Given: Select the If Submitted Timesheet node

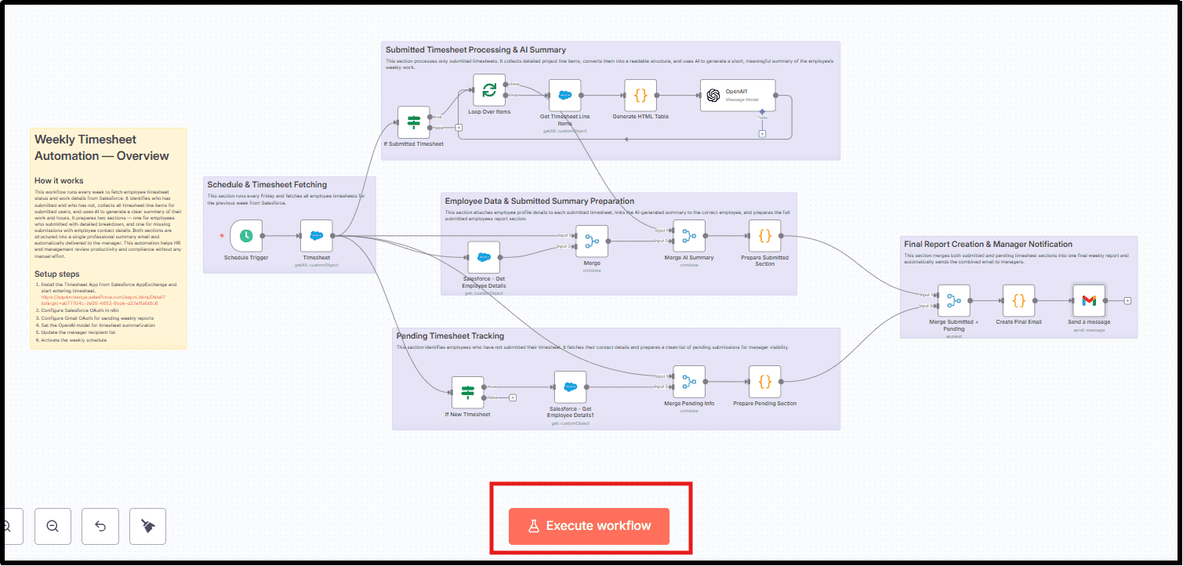Looking at the screenshot, I should (x=414, y=122).
